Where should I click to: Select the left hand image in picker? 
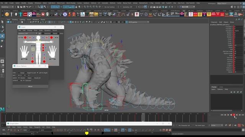click(x=24, y=52)
